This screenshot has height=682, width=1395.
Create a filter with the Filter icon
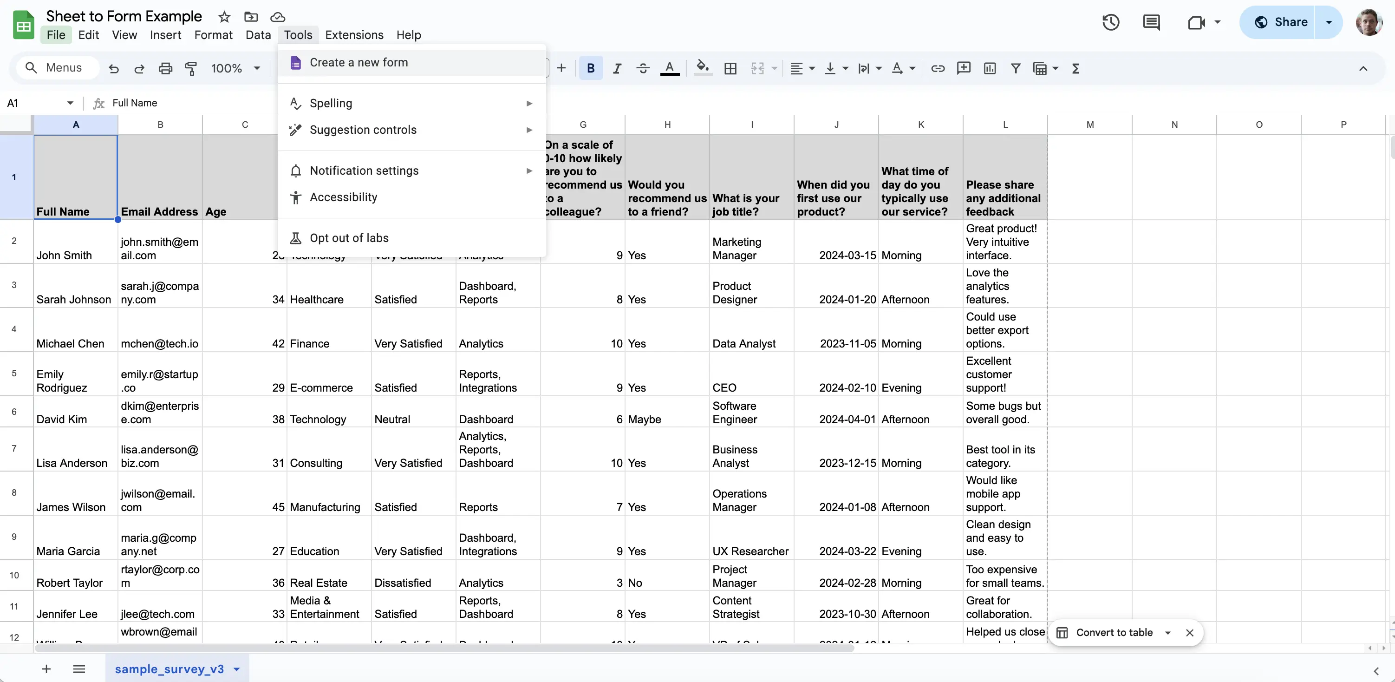coord(1016,68)
